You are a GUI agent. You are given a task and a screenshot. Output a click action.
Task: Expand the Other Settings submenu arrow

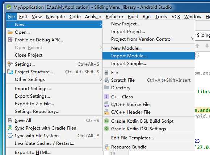click(101, 79)
